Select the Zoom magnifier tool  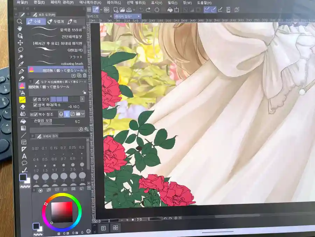pos(20,21)
